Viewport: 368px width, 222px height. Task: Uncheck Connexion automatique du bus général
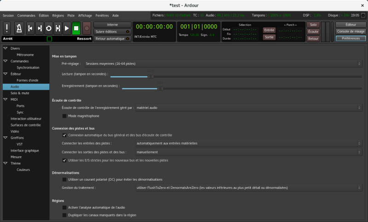64,135
